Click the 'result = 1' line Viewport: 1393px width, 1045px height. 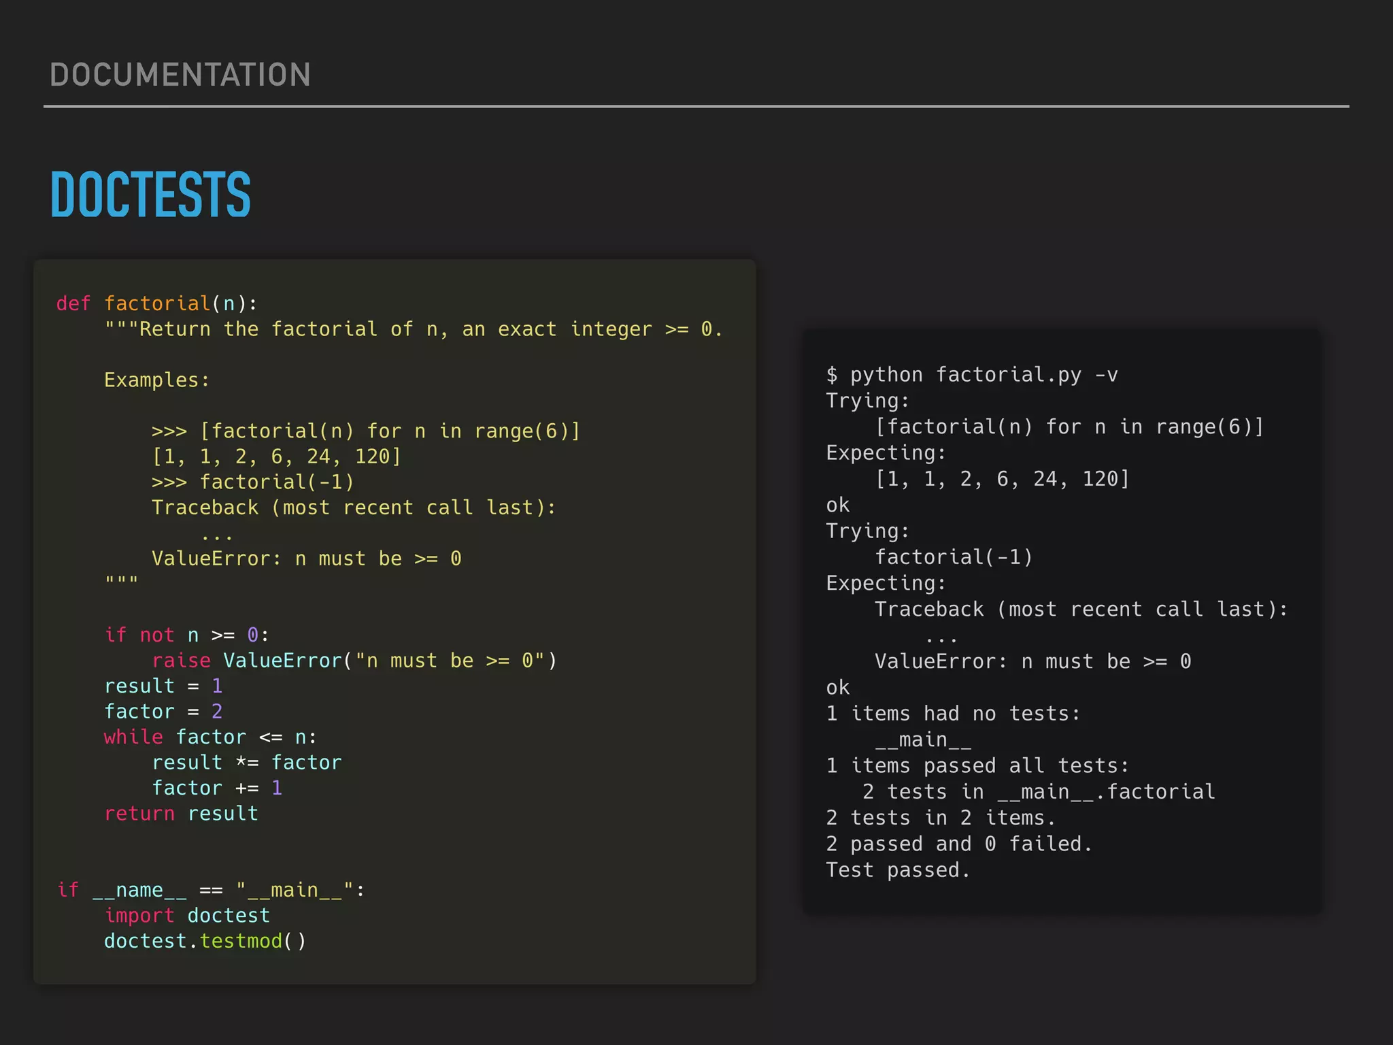click(x=163, y=686)
